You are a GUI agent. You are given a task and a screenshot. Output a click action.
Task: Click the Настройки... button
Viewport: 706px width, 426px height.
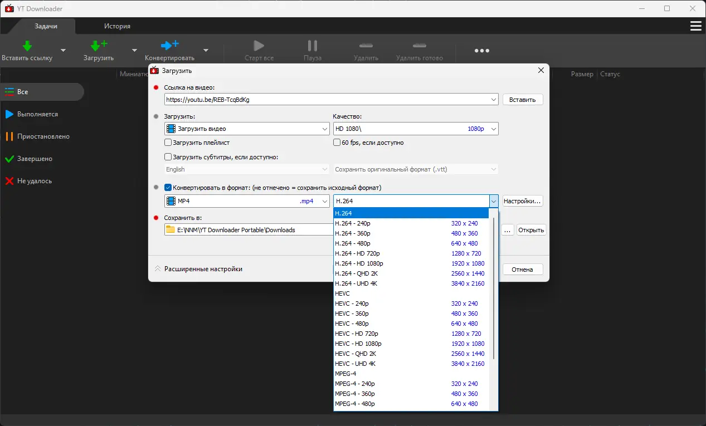523,201
